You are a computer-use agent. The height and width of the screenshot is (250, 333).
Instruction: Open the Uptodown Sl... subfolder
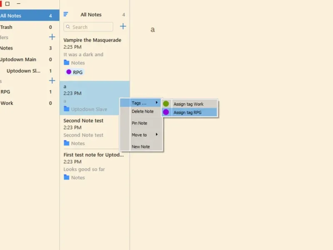30,71
